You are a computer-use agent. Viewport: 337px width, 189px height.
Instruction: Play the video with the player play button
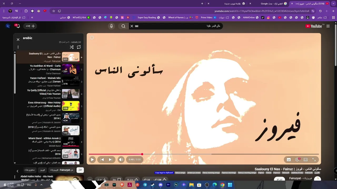92,159
